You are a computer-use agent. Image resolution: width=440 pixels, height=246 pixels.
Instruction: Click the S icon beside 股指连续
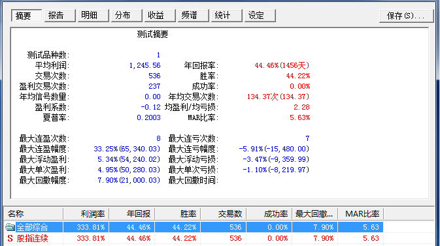(x=10, y=238)
